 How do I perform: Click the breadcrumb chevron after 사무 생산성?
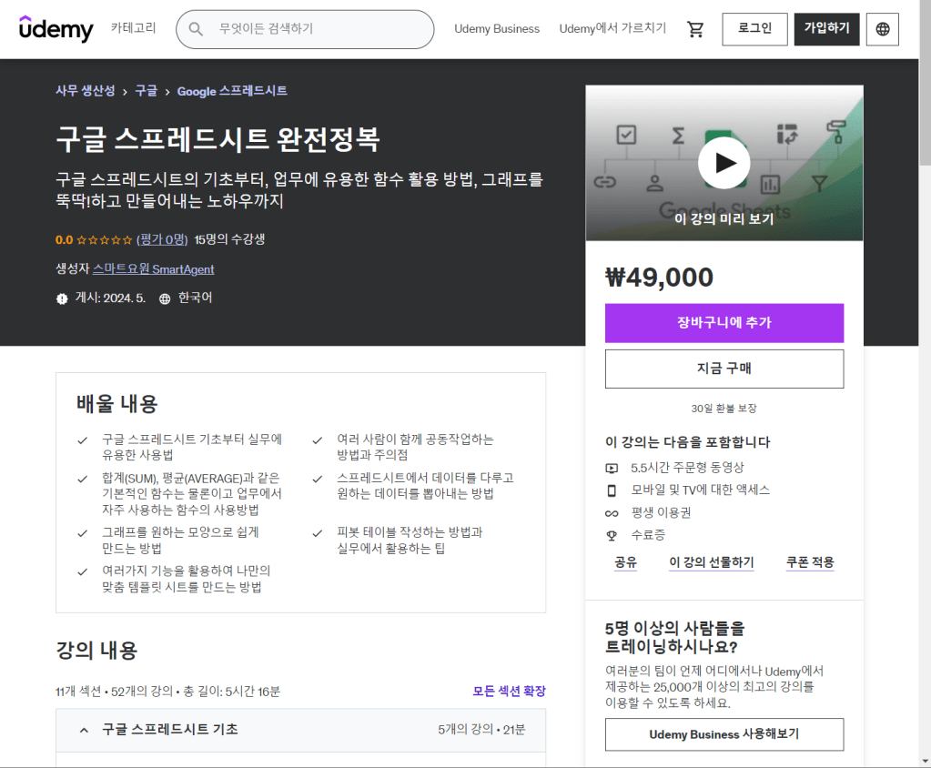click(x=125, y=91)
